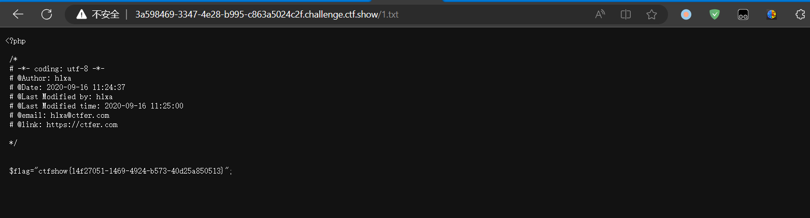Open the Read Aloud feature

[x=600, y=14]
